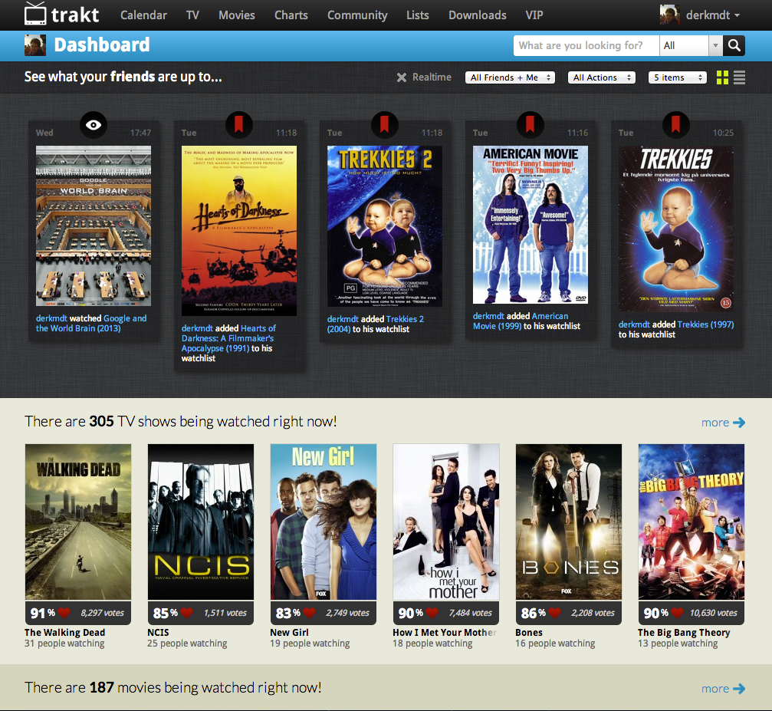Viewport: 772px width, 711px height.
Task: Open the Lists menu
Action: click(x=418, y=15)
